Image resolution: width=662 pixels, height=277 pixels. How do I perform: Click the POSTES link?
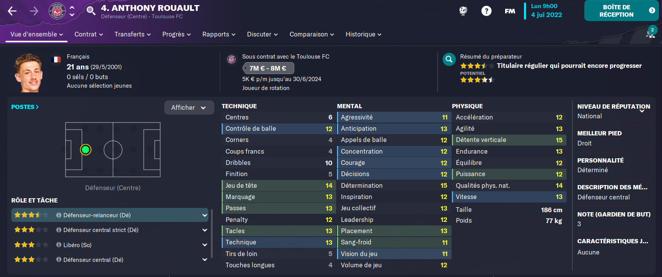(x=25, y=107)
